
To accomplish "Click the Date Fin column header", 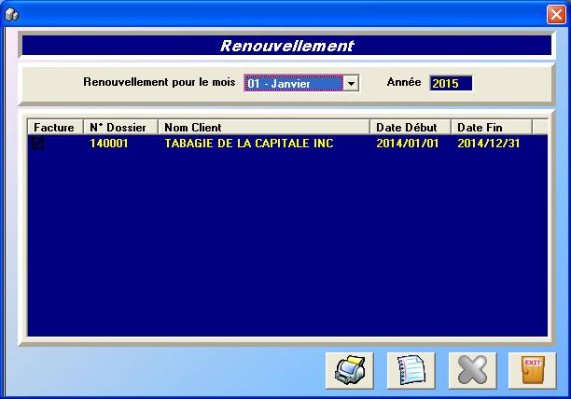I will pos(491,127).
